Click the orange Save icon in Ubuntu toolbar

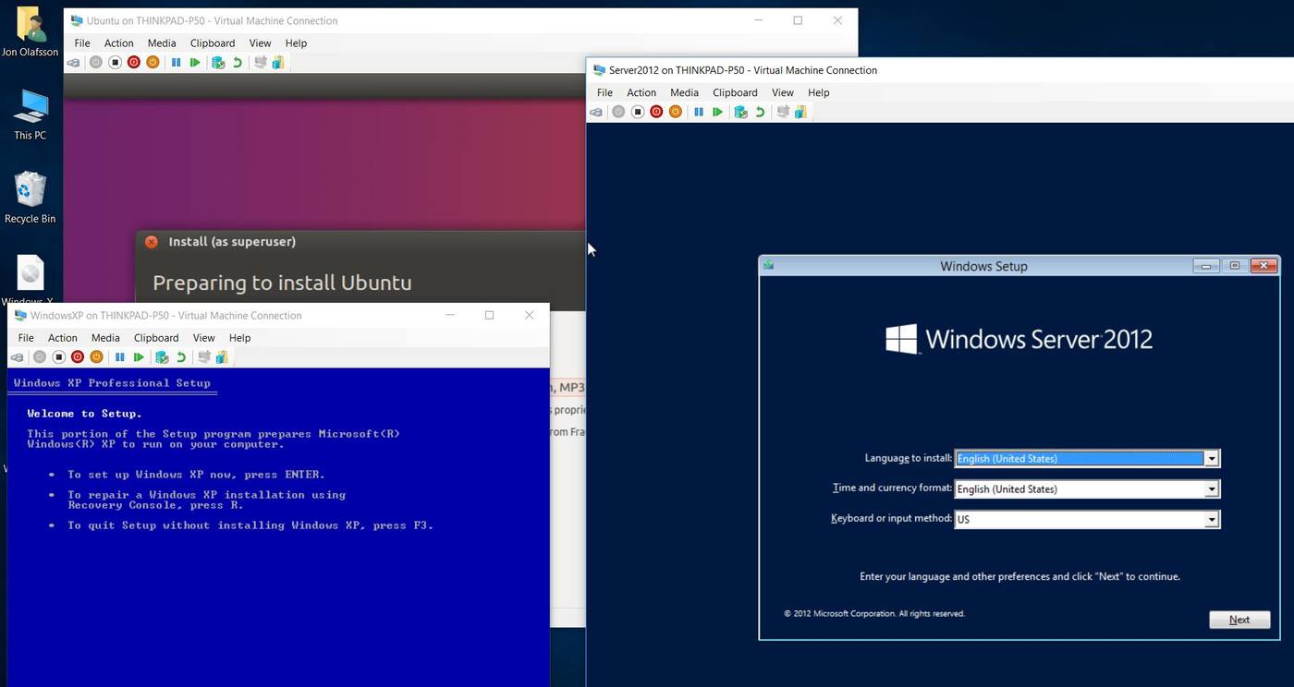(153, 63)
